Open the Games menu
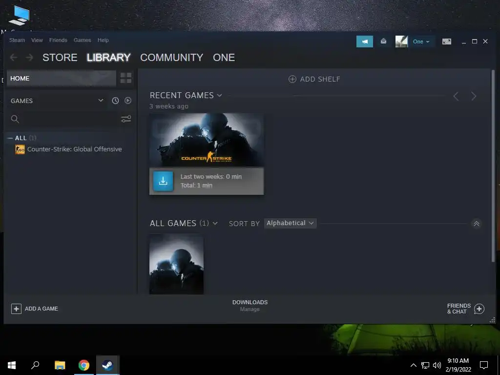Viewport: 500px width, 375px height. click(x=82, y=40)
